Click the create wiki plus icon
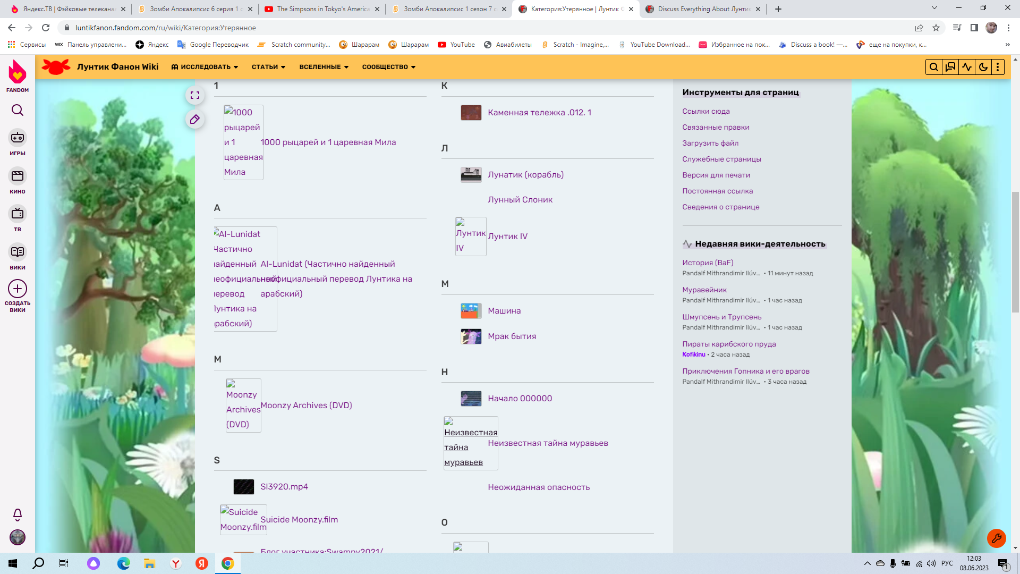The image size is (1020, 574). [18, 290]
